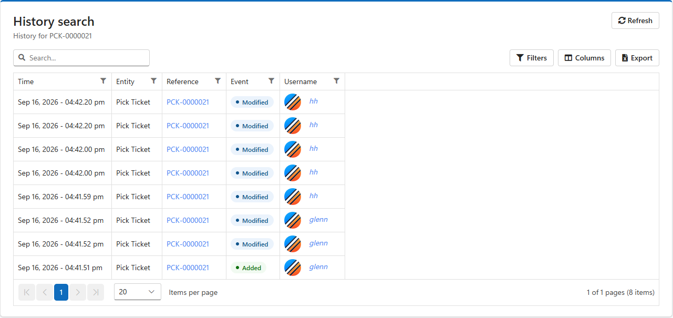Go to the next page
Screen dimensions: 673x318
pyautogui.click(x=78, y=292)
